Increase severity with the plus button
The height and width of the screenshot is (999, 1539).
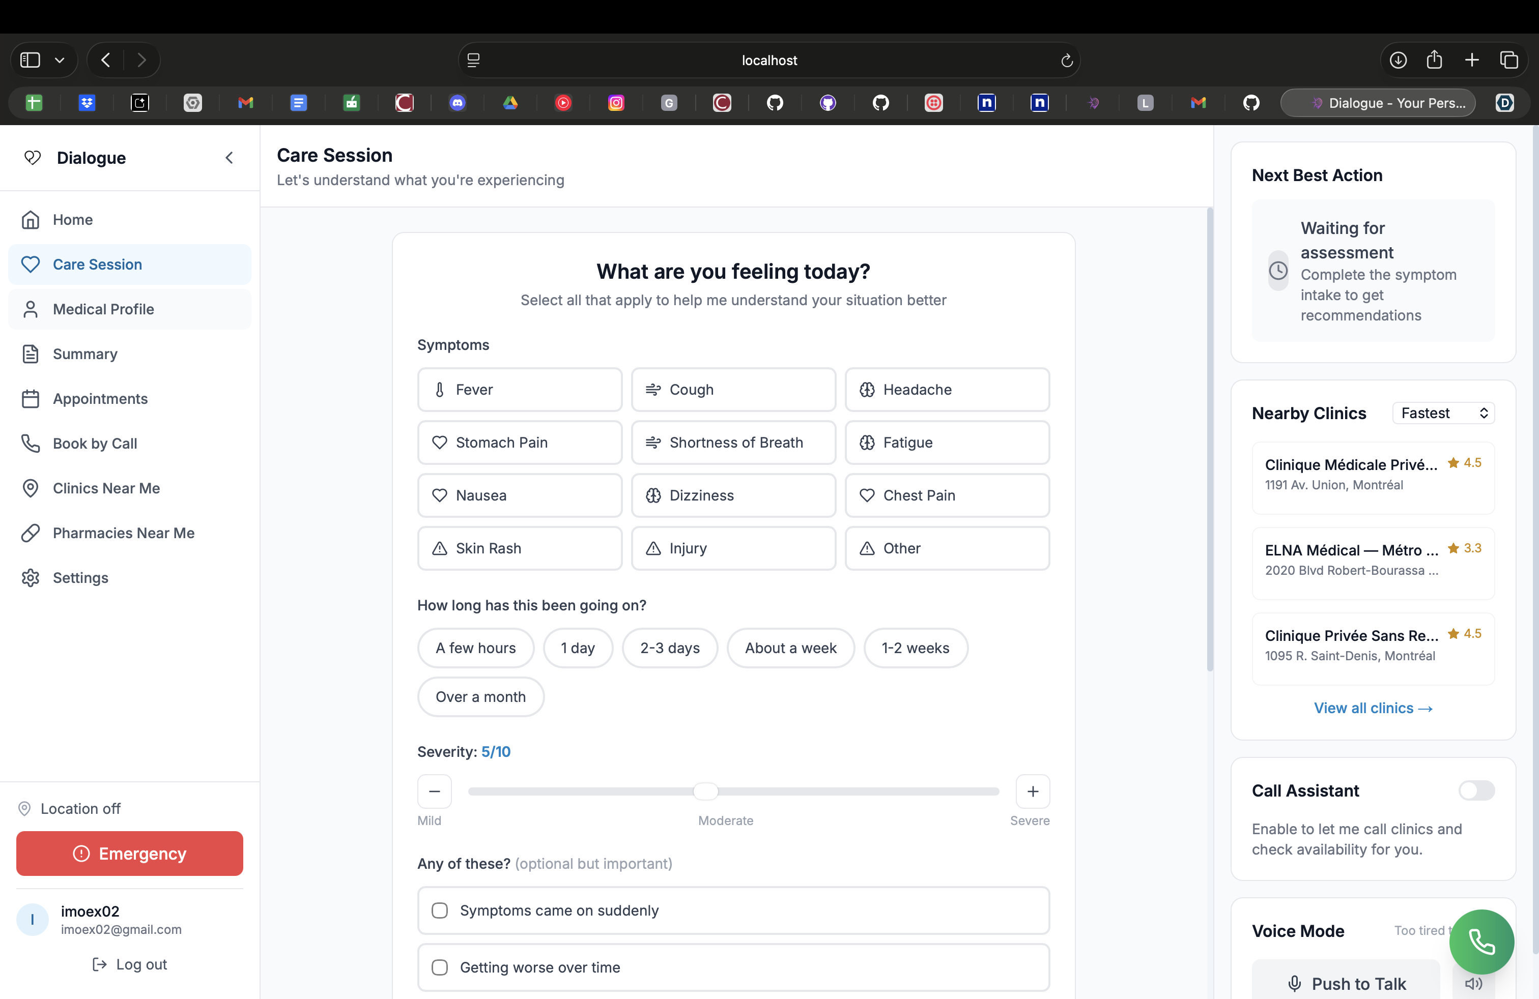(x=1033, y=791)
